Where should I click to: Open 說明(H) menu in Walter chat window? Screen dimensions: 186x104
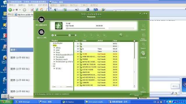(94, 5)
